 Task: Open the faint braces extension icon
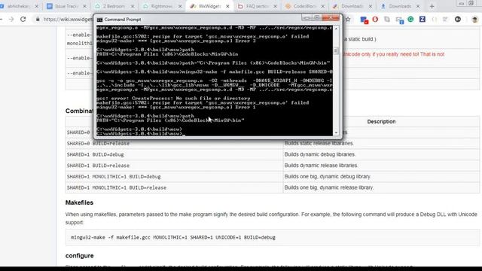tap(434, 20)
